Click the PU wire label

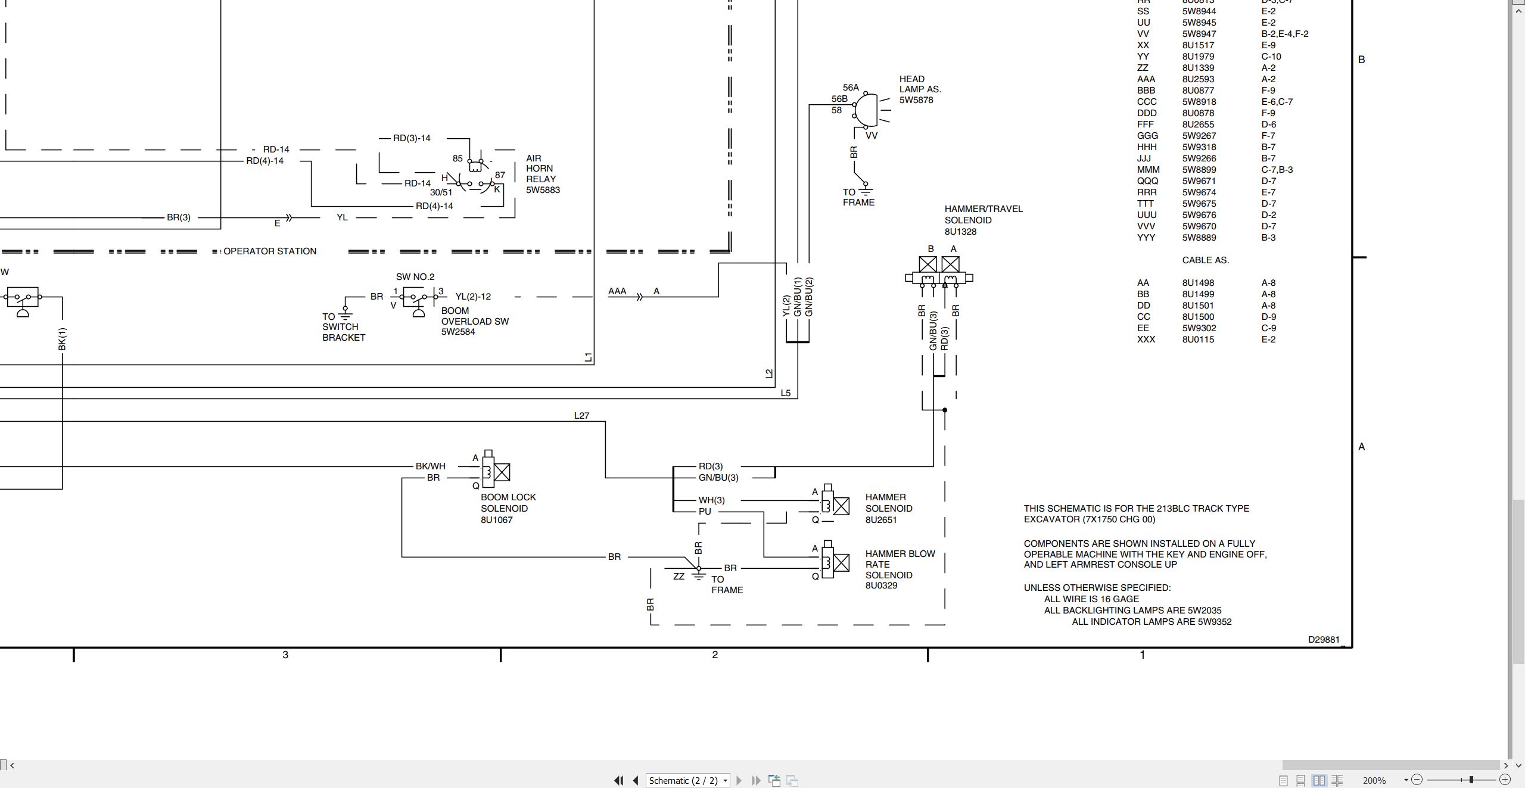[x=705, y=512]
